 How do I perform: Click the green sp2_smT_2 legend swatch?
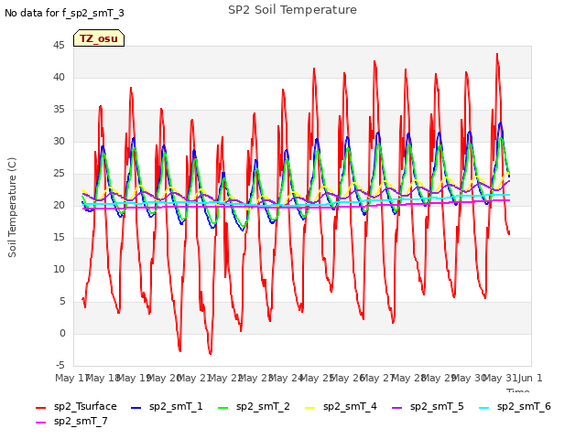tap(223, 408)
